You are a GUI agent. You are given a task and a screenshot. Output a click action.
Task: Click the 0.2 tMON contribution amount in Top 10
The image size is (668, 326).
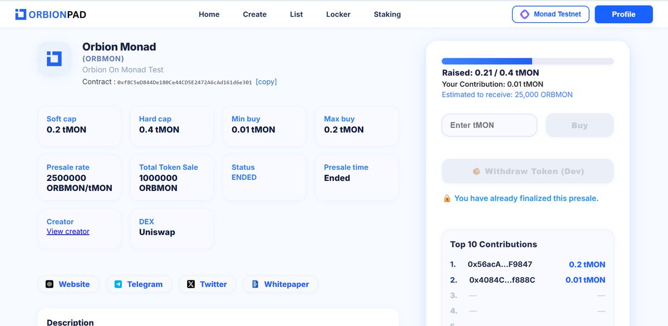point(587,265)
